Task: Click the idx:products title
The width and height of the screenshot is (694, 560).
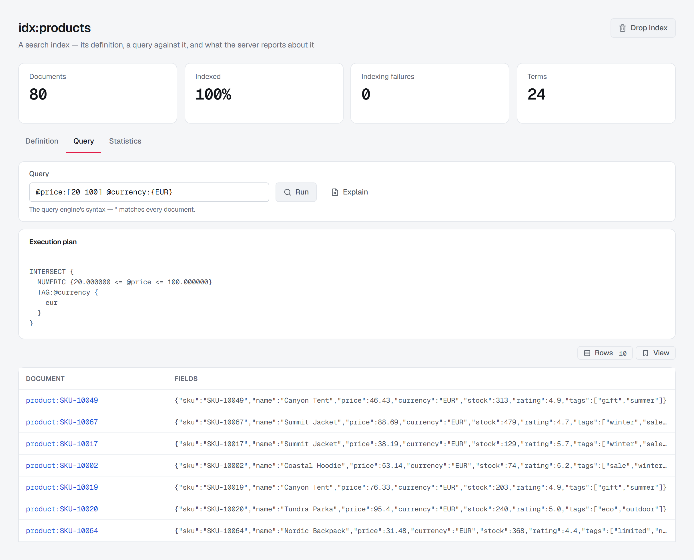Action: [x=55, y=28]
